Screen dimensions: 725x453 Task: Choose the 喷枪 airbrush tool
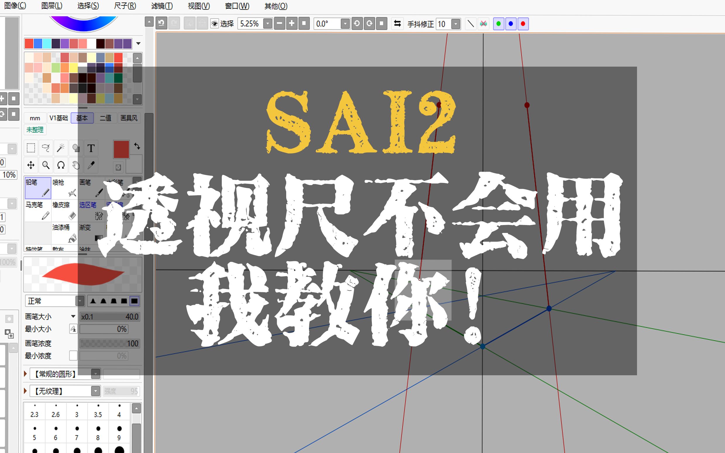64,188
